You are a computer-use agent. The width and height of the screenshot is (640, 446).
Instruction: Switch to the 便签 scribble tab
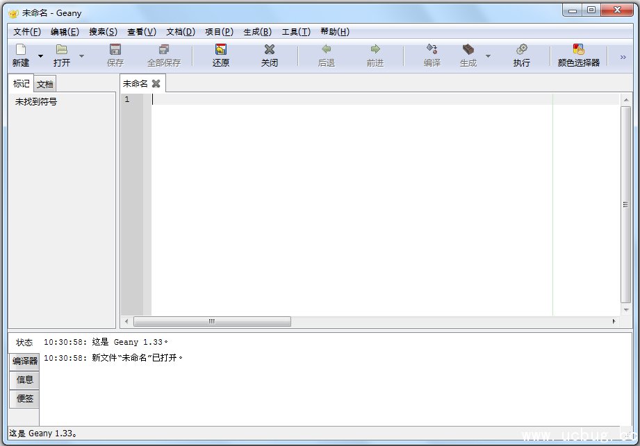pos(24,398)
